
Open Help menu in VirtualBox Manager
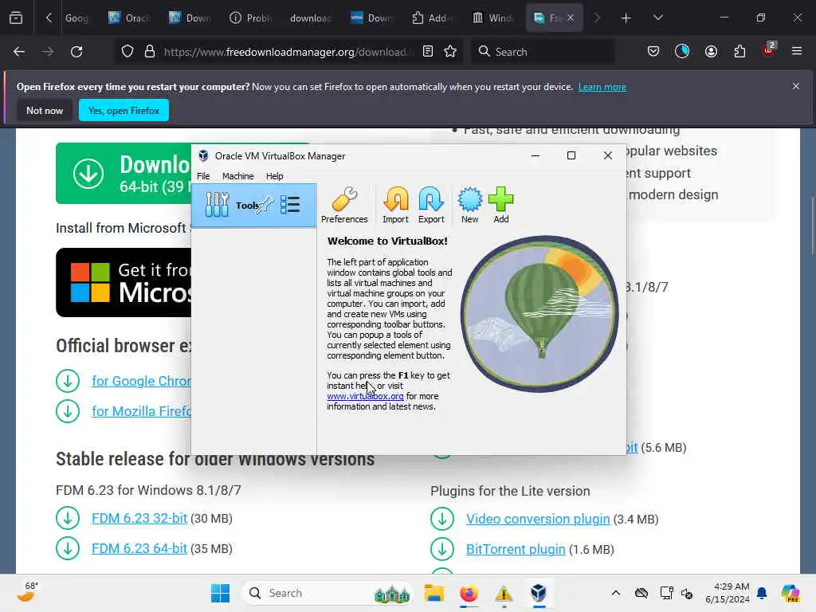[275, 176]
